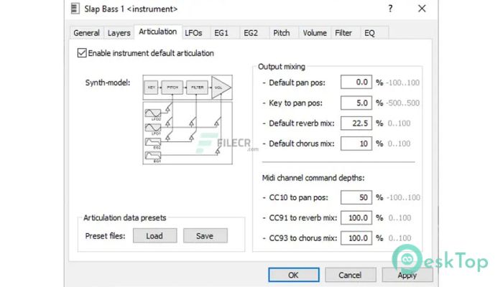Viewport: 503px width, 287px height.
Task: Edit the CC91 to reverb mix value
Action: pos(356,218)
